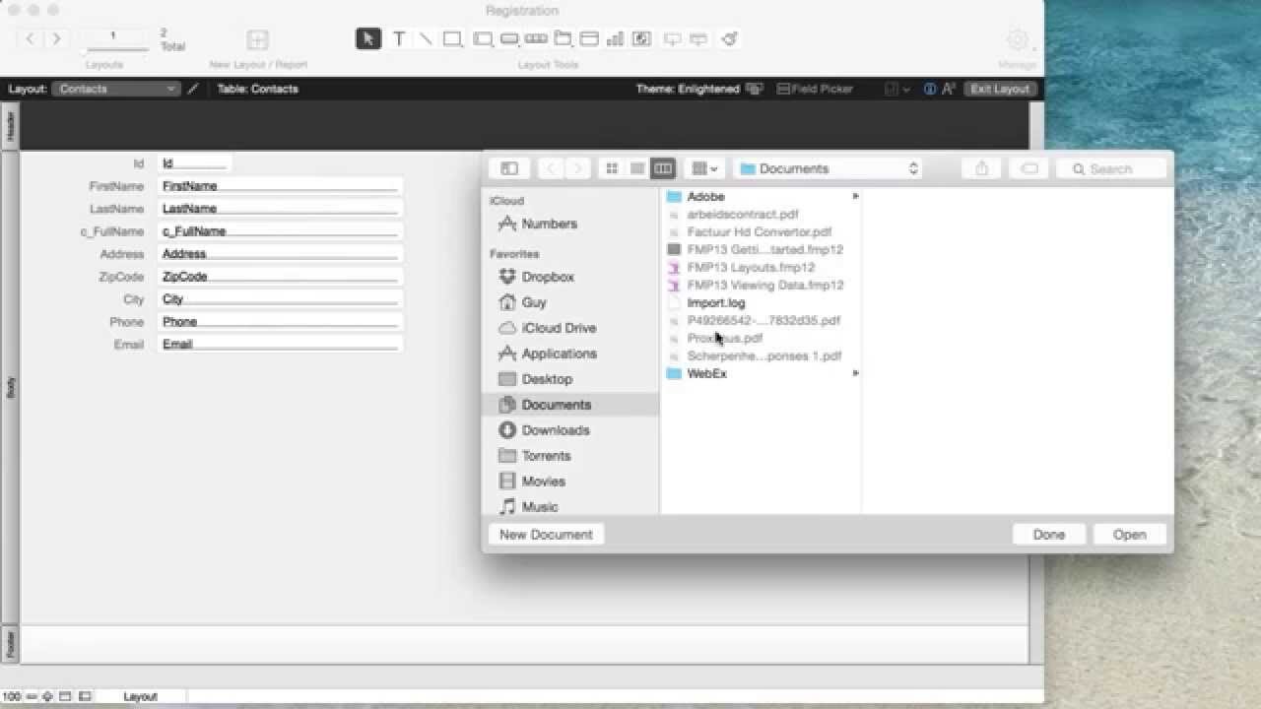This screenshot has width=1261, height=709.
Task: Select the Import.log file
Action: 716,303
